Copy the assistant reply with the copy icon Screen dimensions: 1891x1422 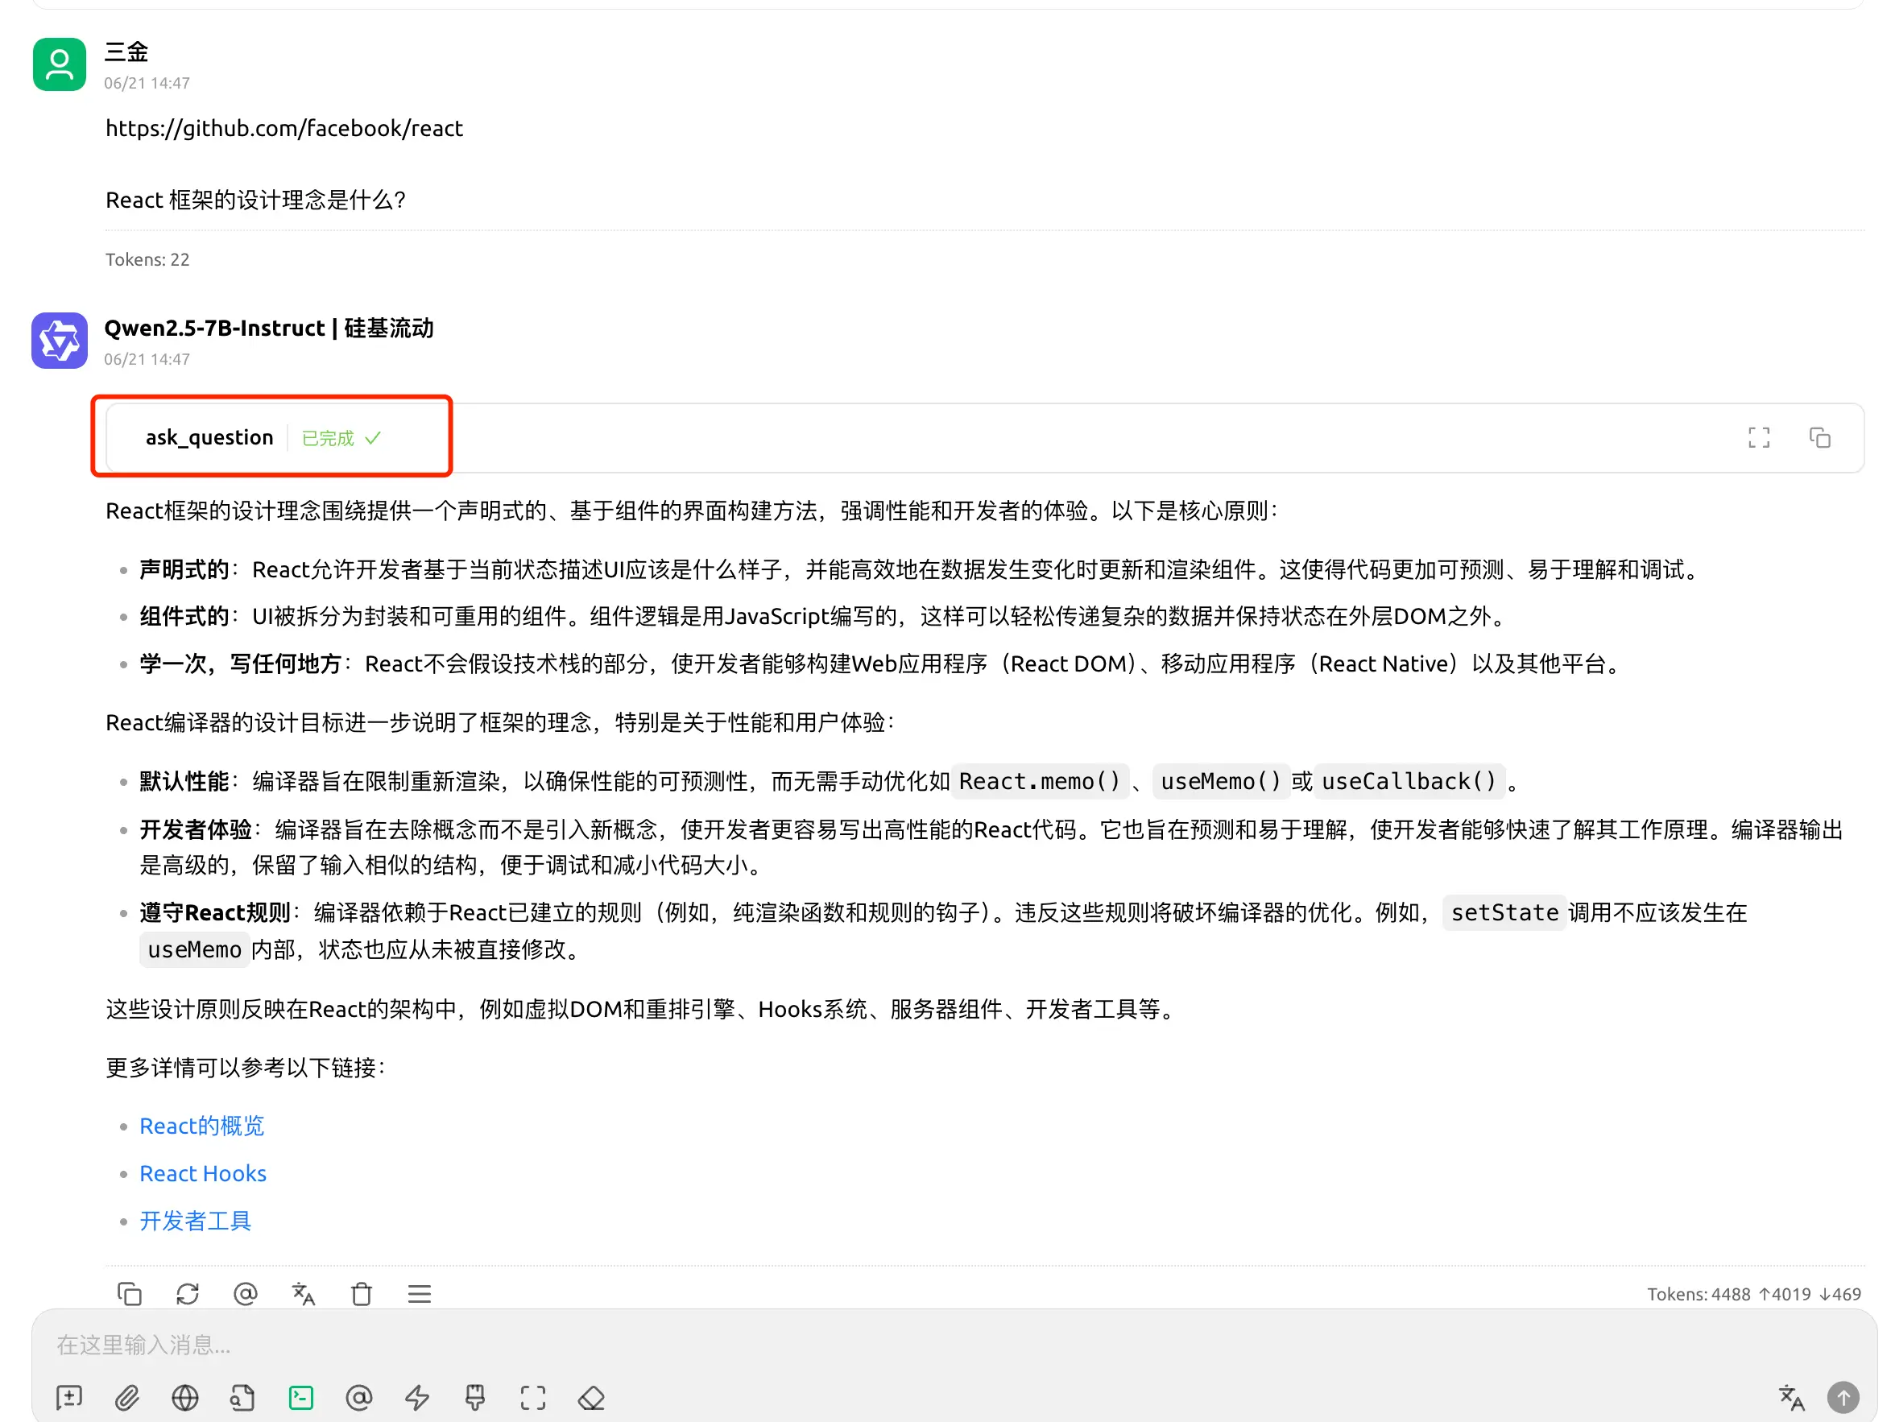pos(130,1294)
